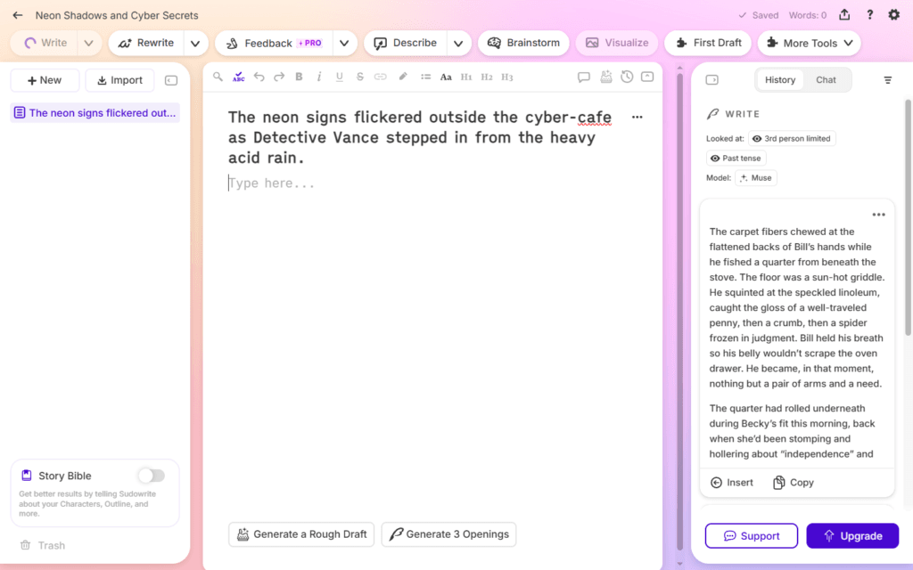The width and height of the screenshot is (913, 570).
Task: Click the Import button
Action: click(x=119, y=80)
